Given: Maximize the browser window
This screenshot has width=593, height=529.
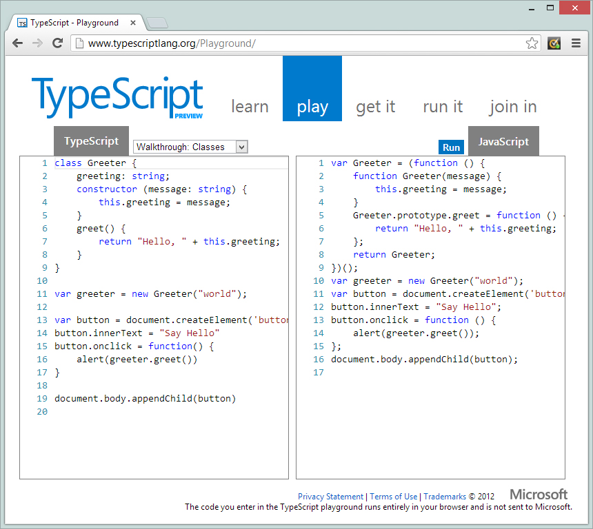Looking at the screenshot, I should tap(550, 8).
